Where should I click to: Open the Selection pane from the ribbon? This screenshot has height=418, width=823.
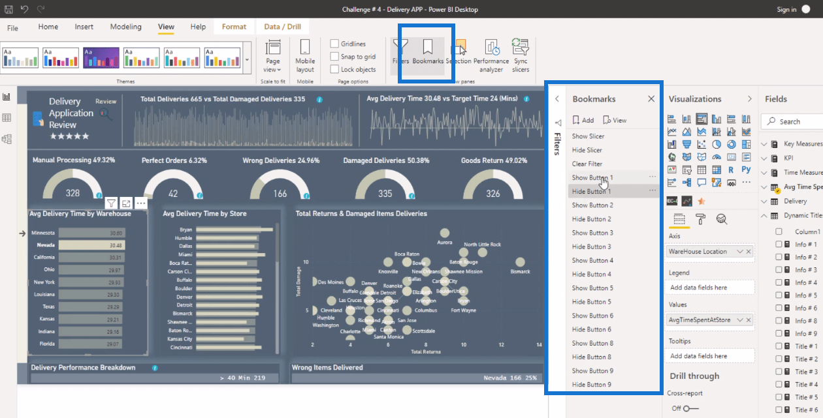pos(459,51)
